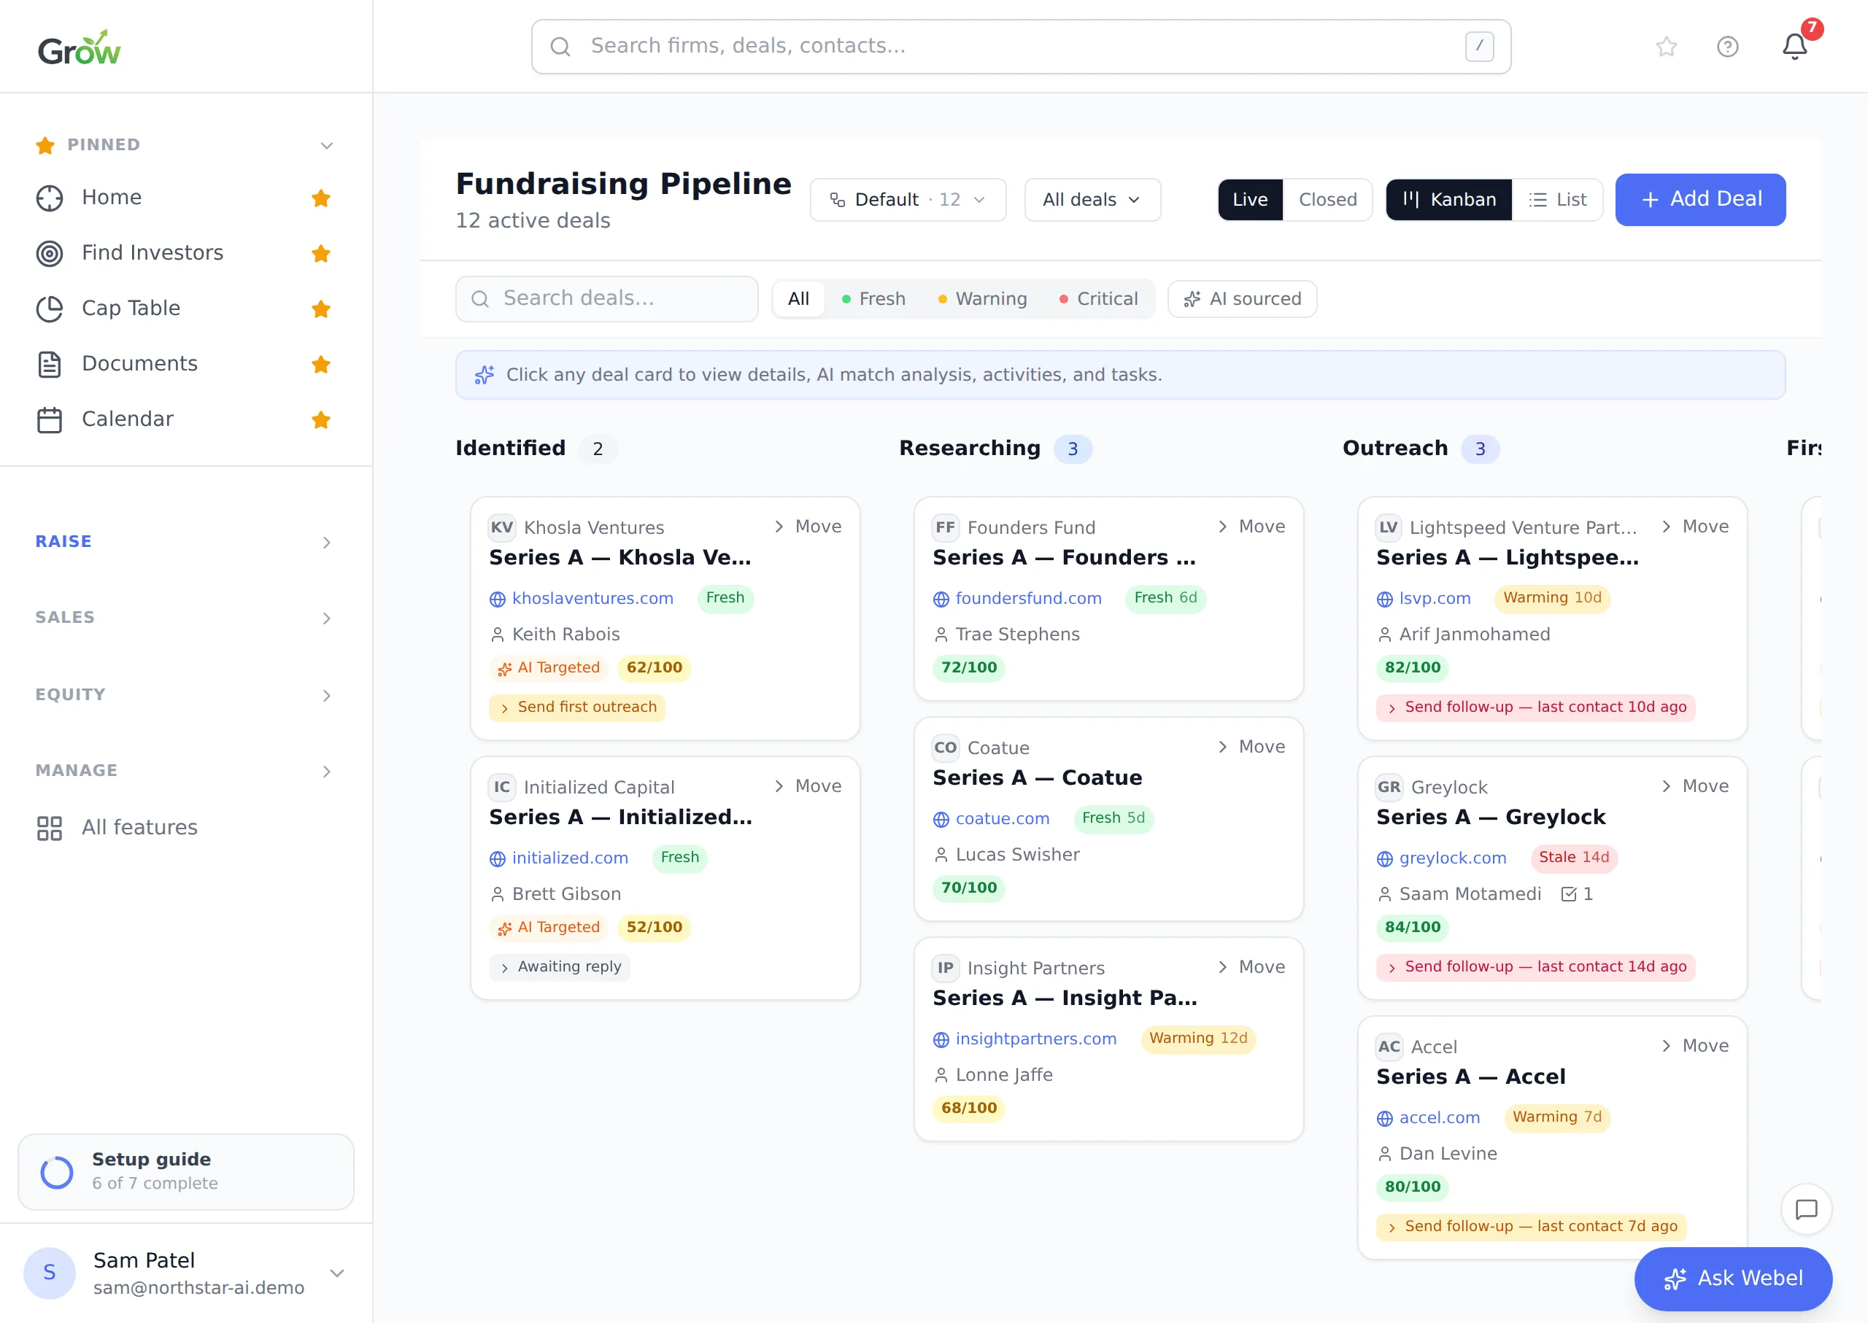The image size is (1868, 1323).
Task: Select the All status filter
Action: pos(798,299)
